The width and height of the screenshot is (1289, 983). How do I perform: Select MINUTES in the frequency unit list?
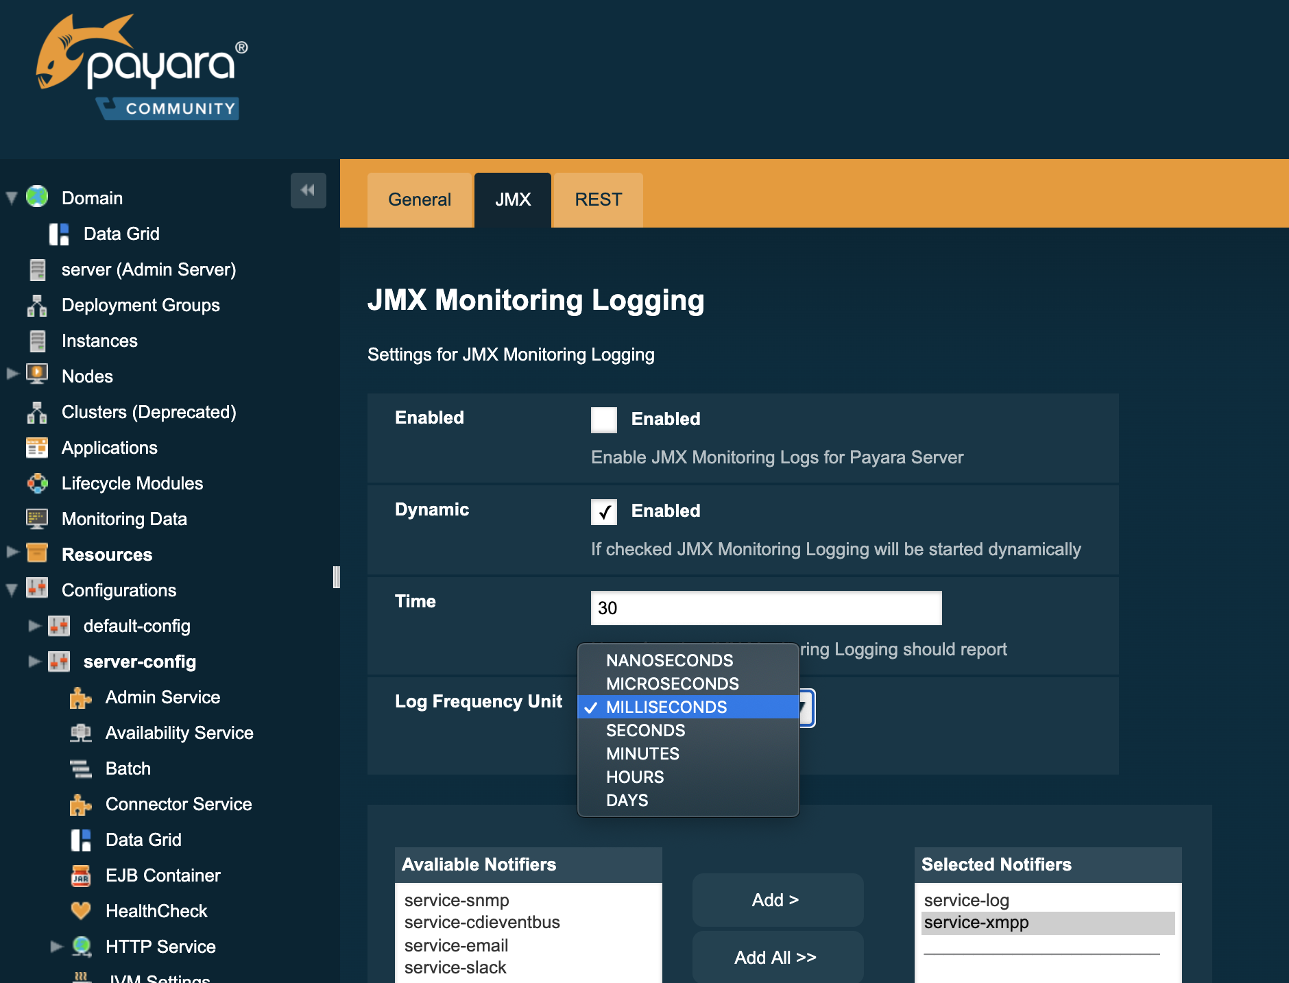(x=642, y=754)
